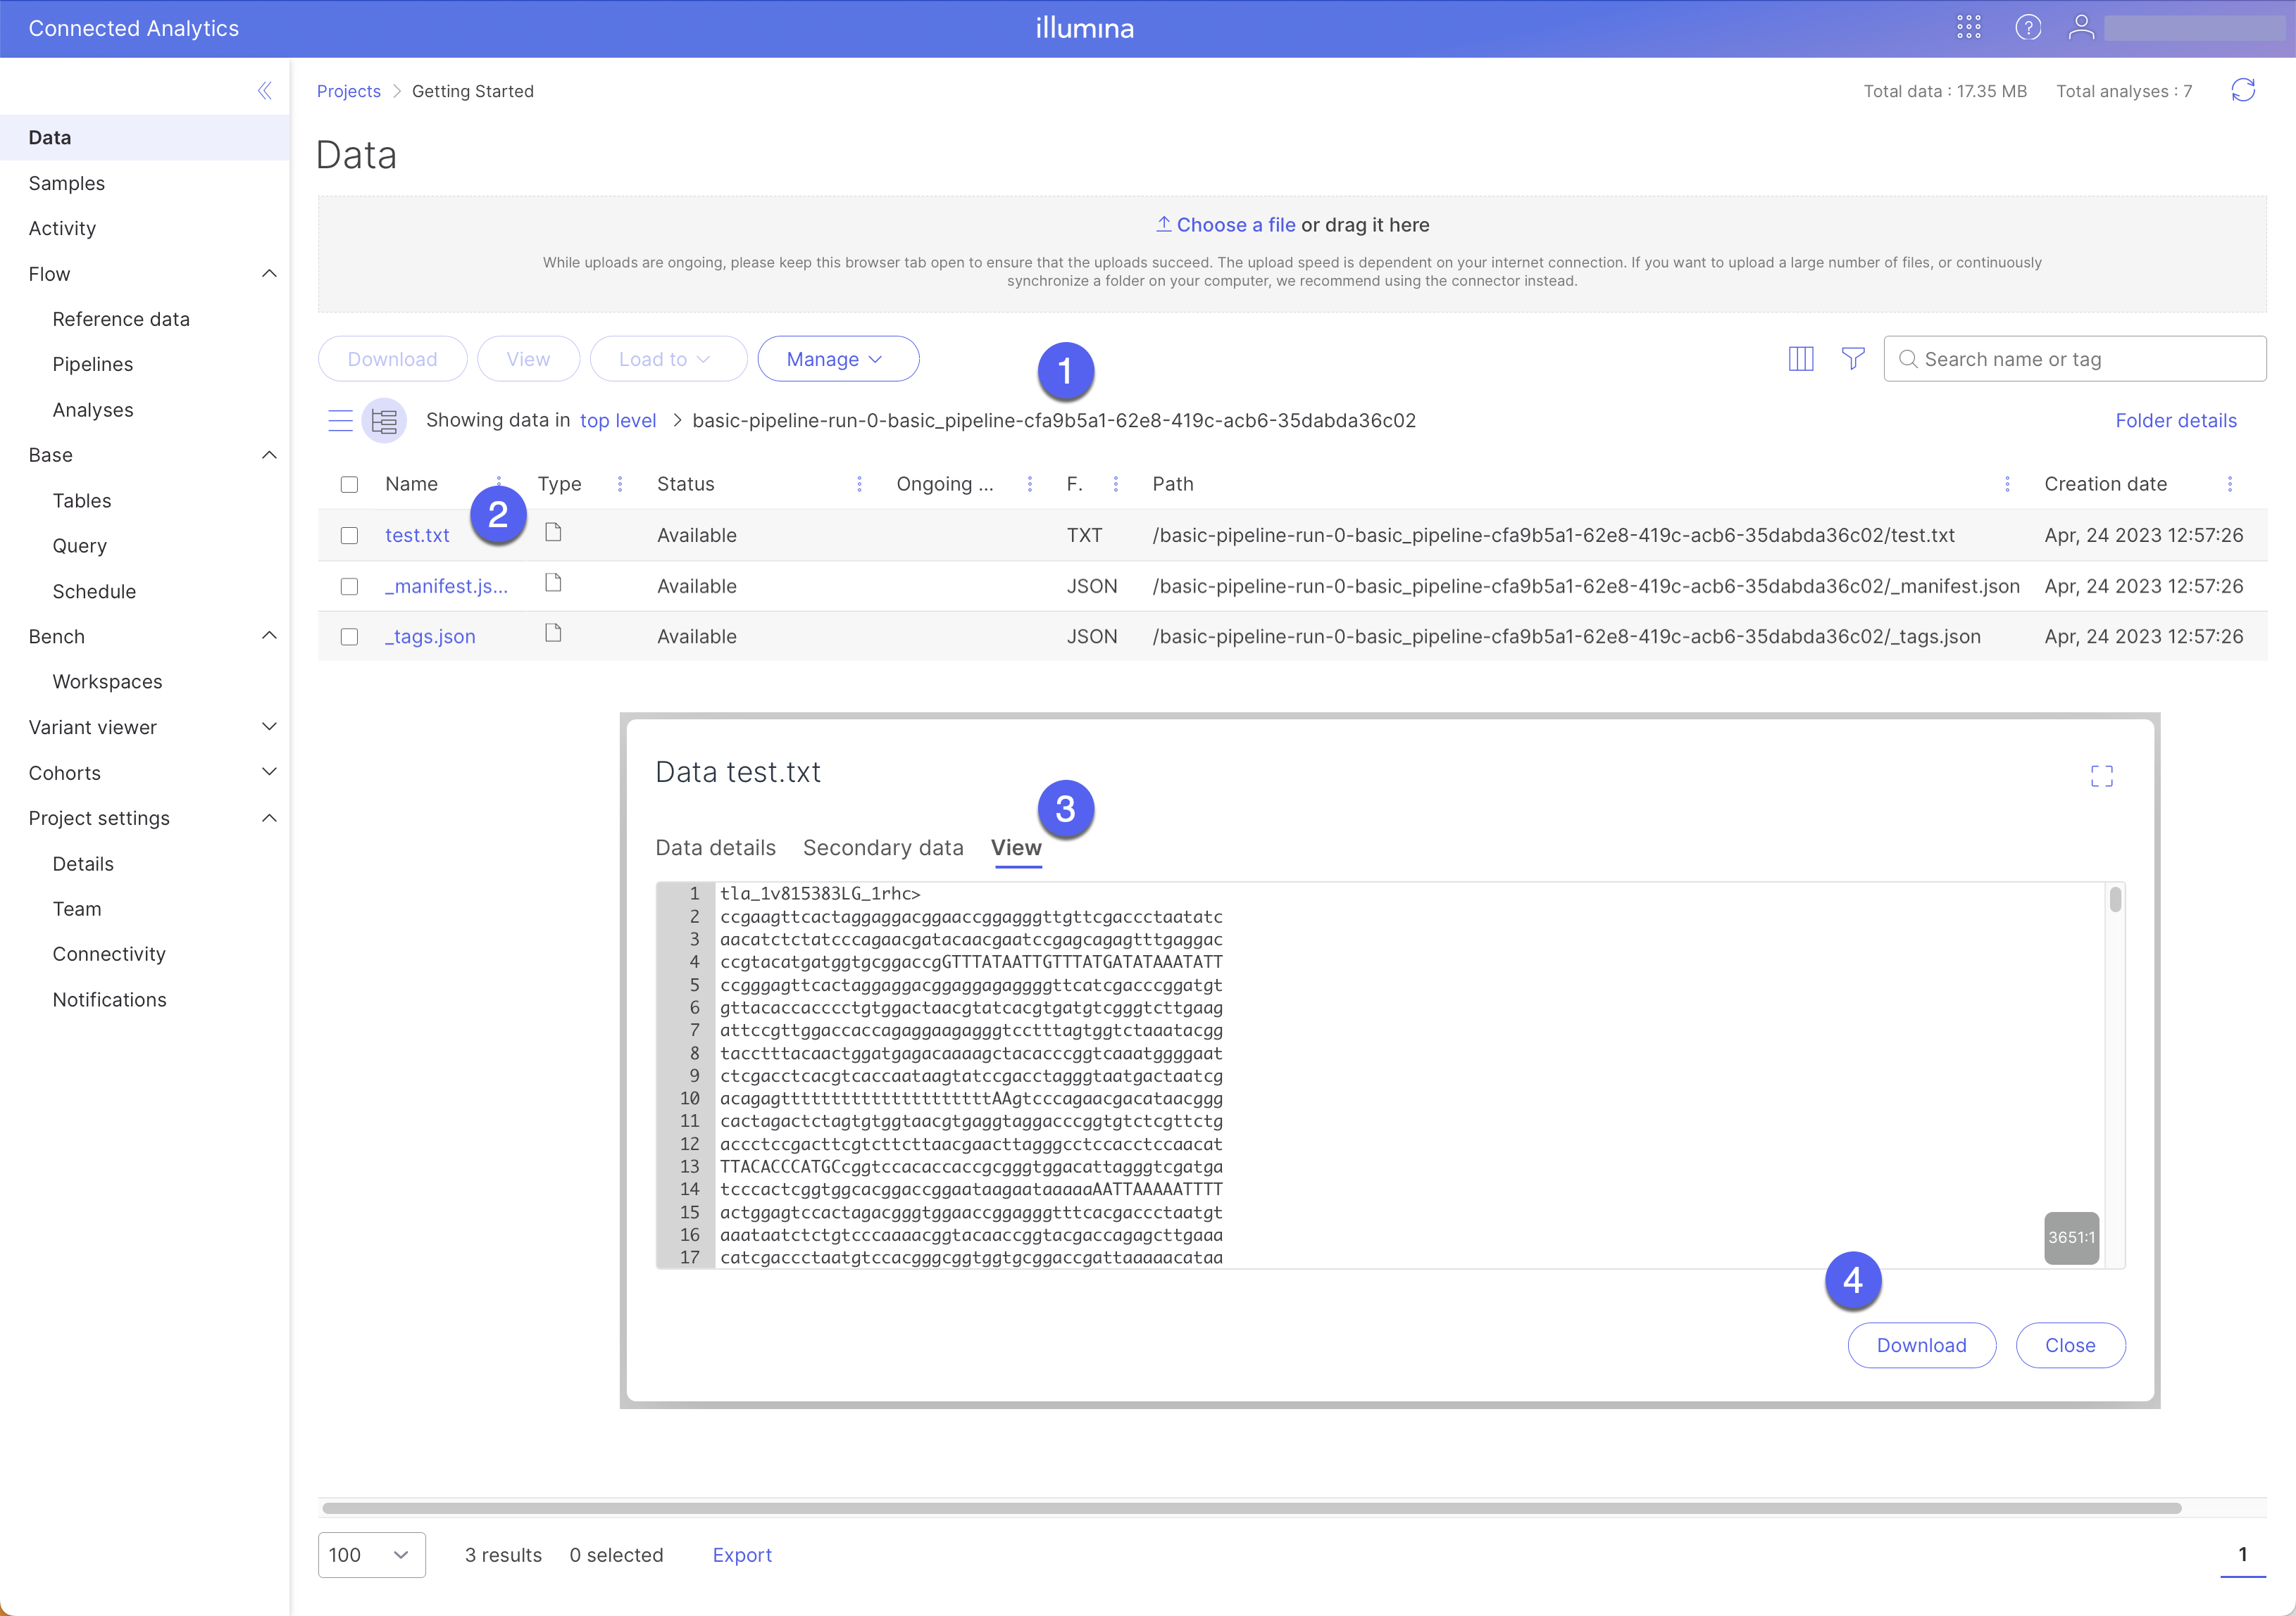Open the 100 page-size dropdown
2296x1616 pixels.
point(371,1555)
